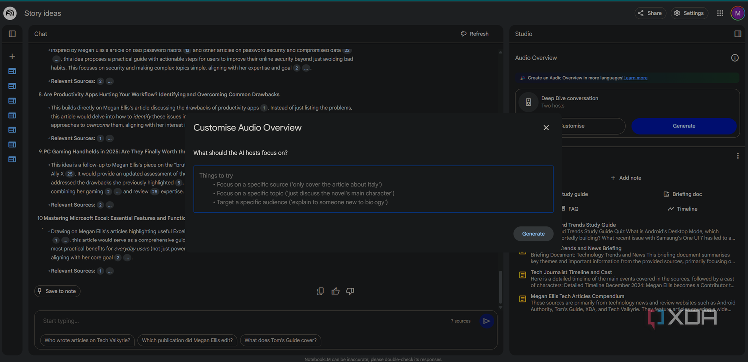Screen dimensions: 748x362
Task: Click Generate in the Customise dialog
Action: [533, 234]
